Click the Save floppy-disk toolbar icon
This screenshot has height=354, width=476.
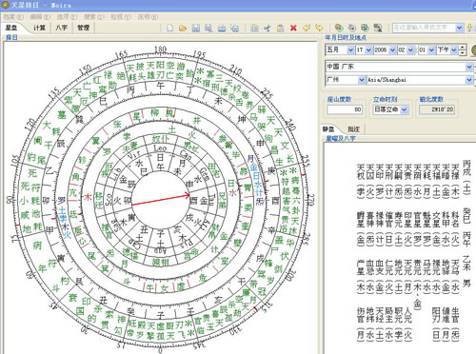(196, 28)
